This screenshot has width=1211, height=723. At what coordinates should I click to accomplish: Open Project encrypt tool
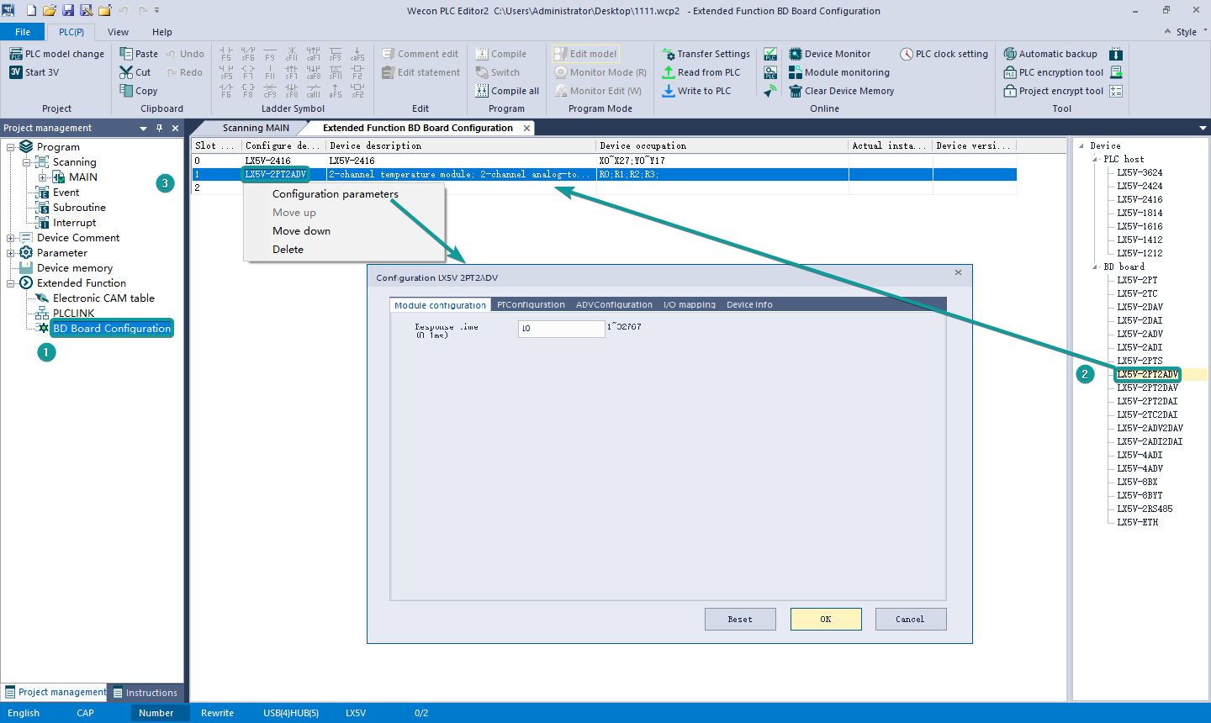[1053, 91]
